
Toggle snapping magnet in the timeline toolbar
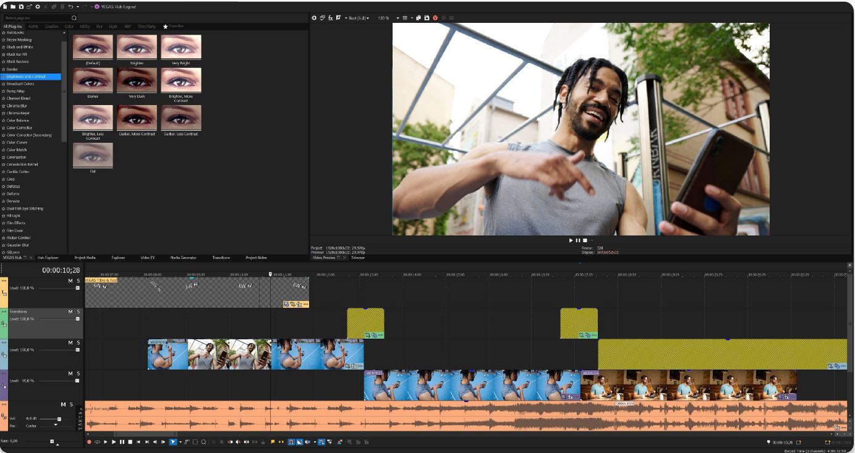pyautogui.click(x=290, y=442)
